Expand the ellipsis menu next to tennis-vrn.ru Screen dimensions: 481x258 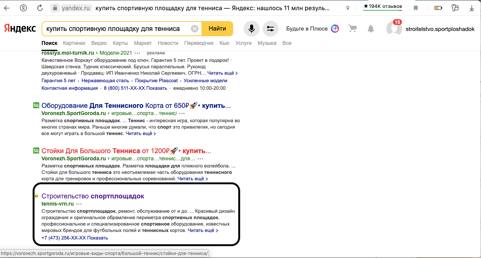pyautogui.click(x=78, y=204)
